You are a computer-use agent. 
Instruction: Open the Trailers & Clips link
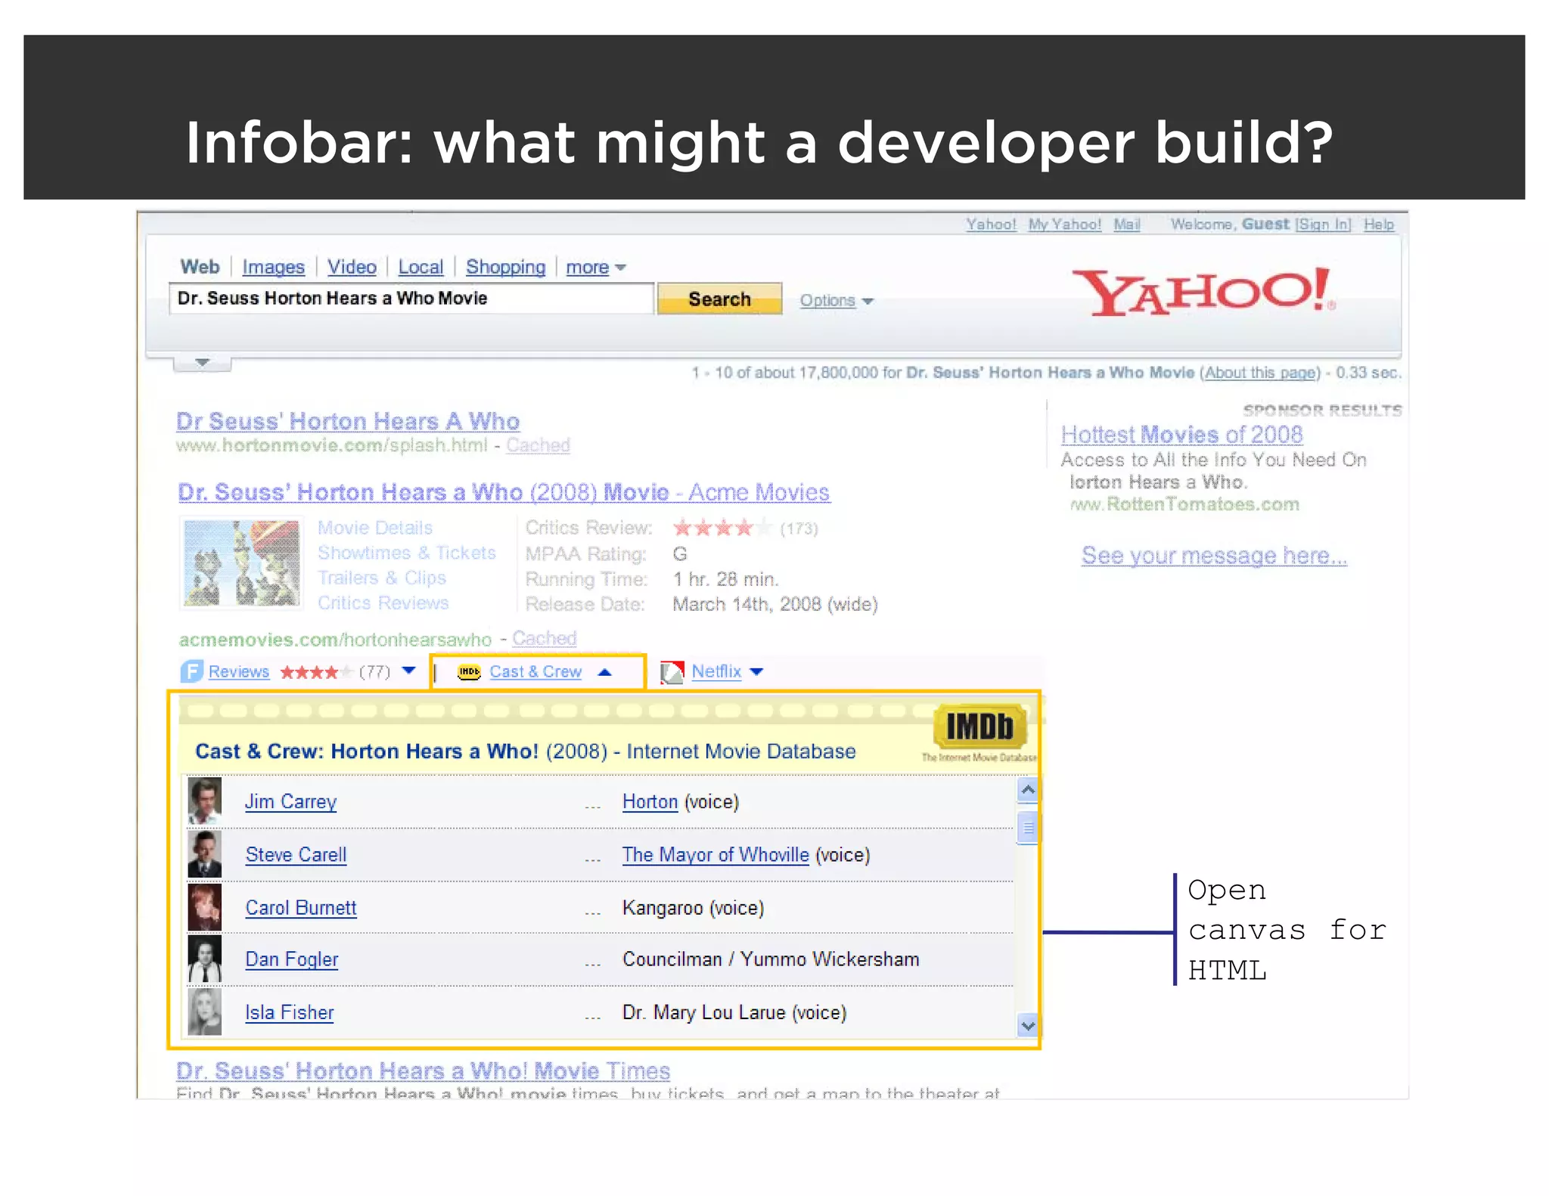[x=382, y=578]
